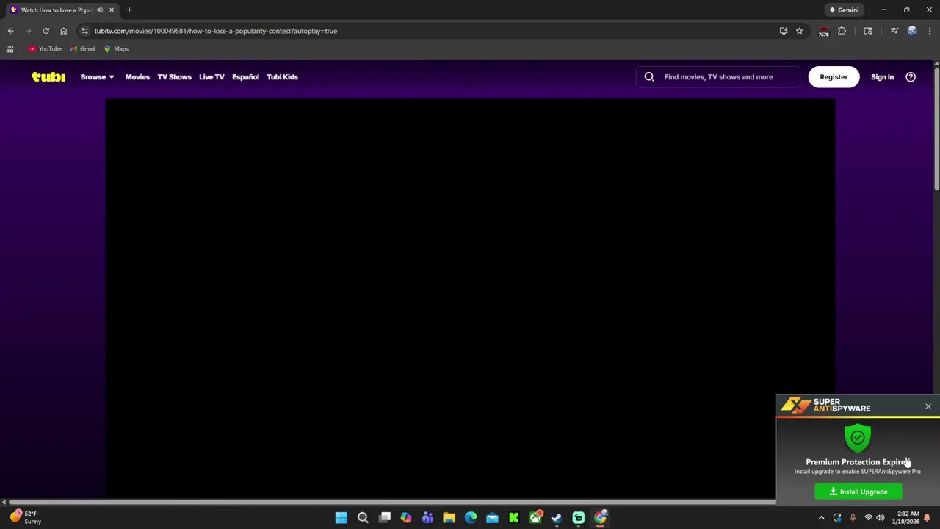Open Gemini in Chrome
940x529 pixels.
844,10
